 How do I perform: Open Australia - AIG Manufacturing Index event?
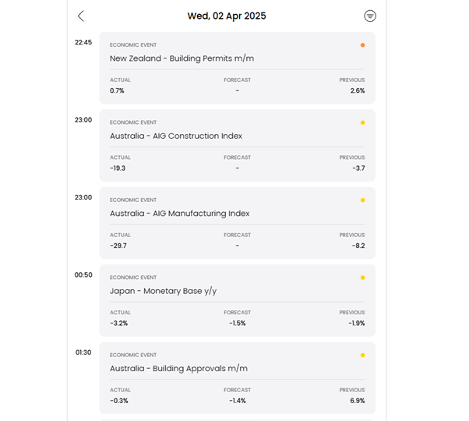pyautogui.click(x=179, y=214)
